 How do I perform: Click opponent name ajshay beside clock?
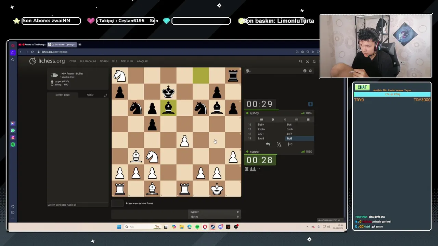point(255,113)
